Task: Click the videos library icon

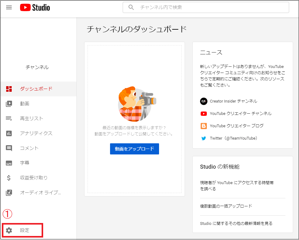Action: click(x=9, y=103)
